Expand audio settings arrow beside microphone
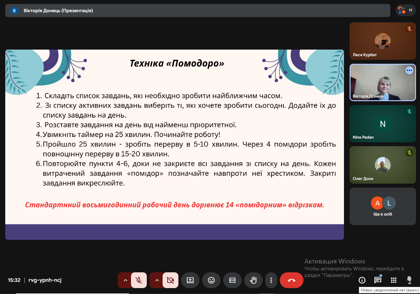The image size is (420, 294). click(x=125, y=280)
